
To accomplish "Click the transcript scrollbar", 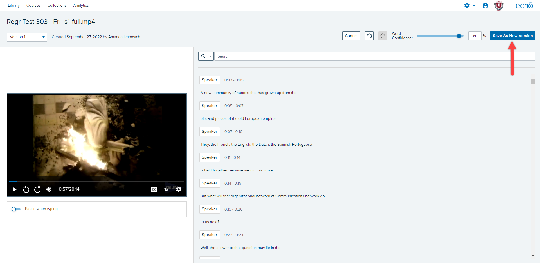I will click(533, 81).
